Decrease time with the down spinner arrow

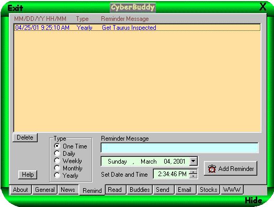click(x=193, y=176)
